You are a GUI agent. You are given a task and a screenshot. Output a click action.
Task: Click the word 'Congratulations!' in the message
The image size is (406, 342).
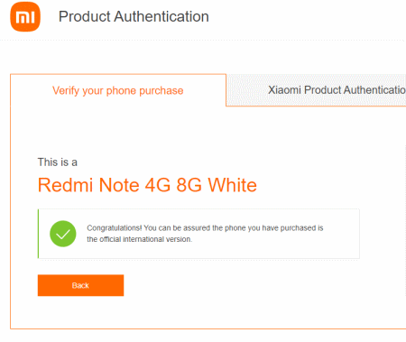point(115,228)
